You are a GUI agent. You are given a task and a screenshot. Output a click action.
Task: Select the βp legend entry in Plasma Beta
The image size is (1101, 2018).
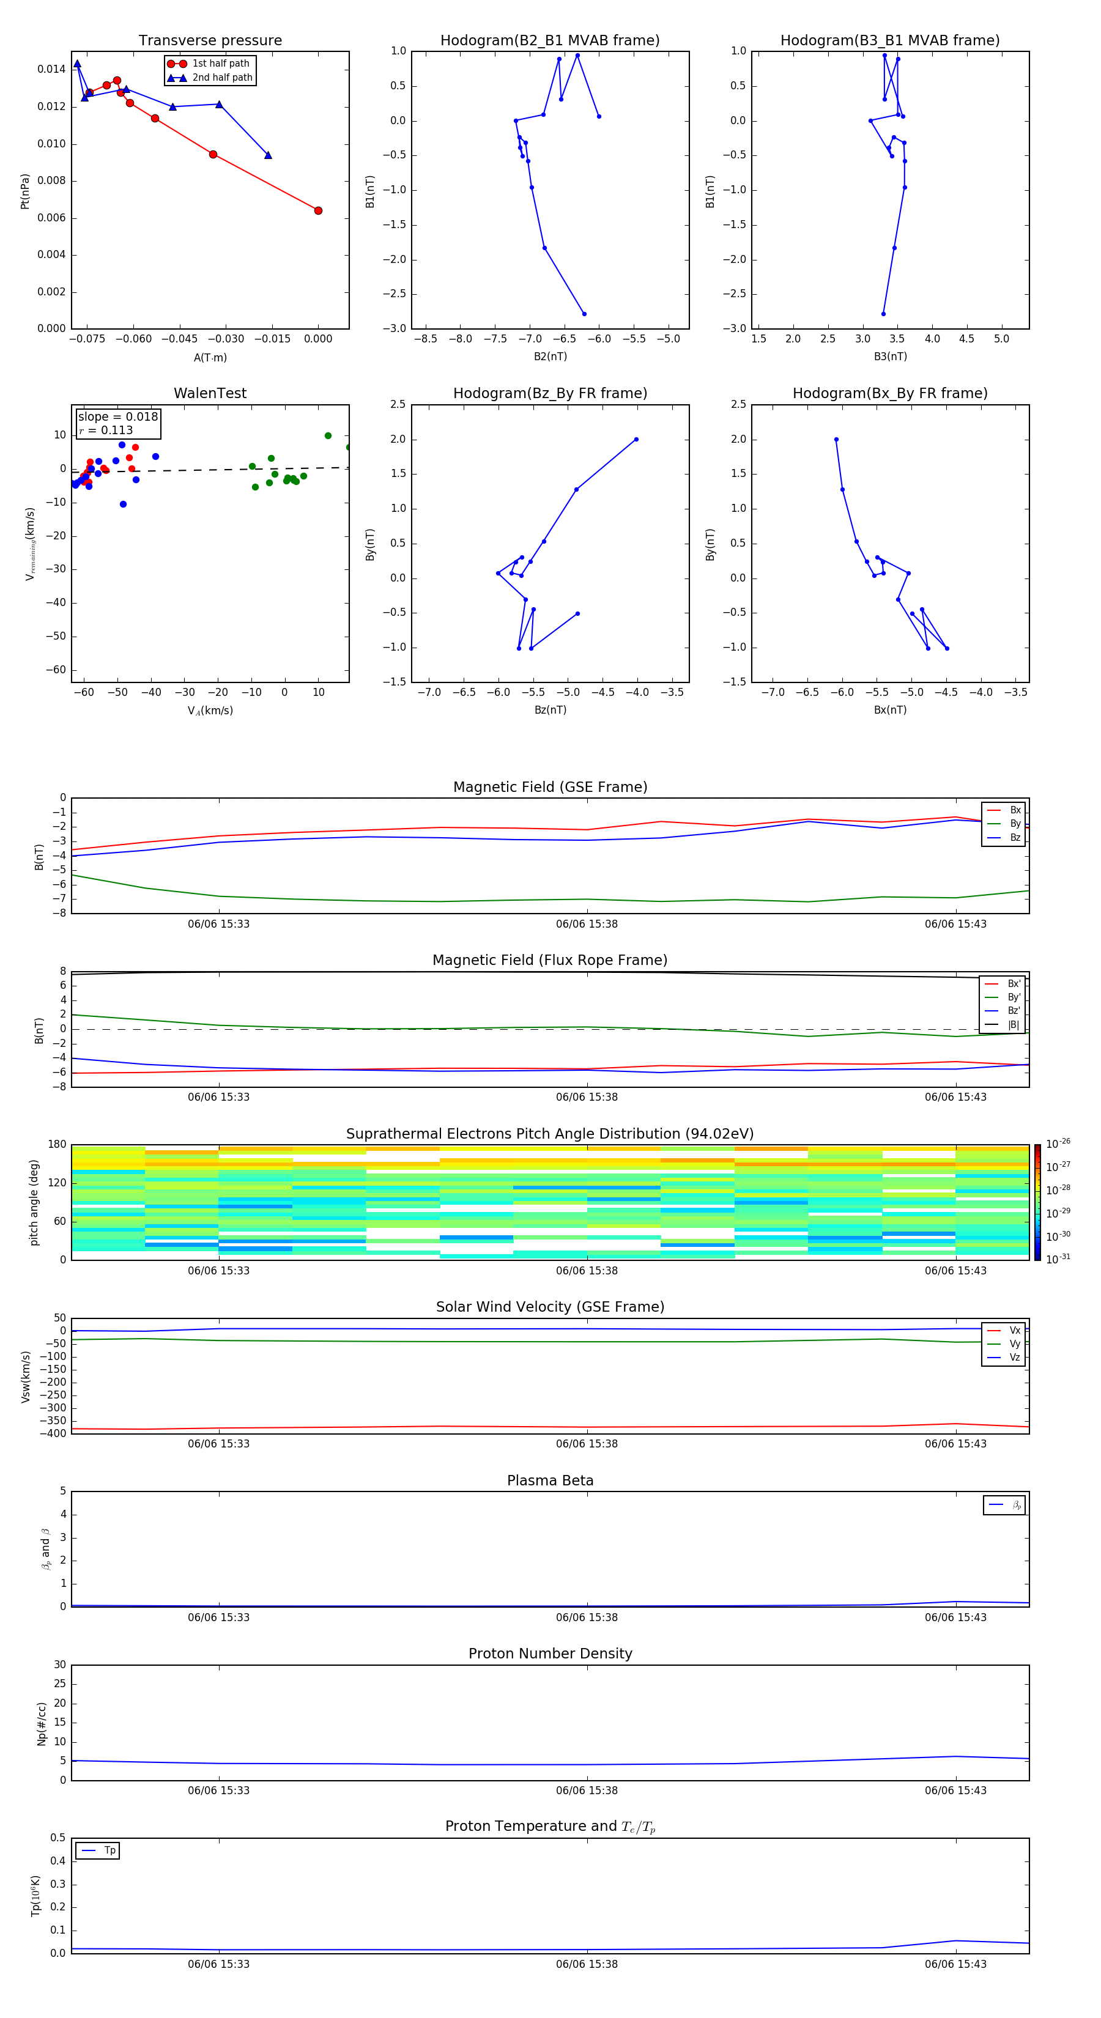[x=1006, y=1505]
